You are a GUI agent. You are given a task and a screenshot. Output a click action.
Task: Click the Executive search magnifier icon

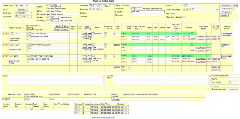(x=131, y=11)
